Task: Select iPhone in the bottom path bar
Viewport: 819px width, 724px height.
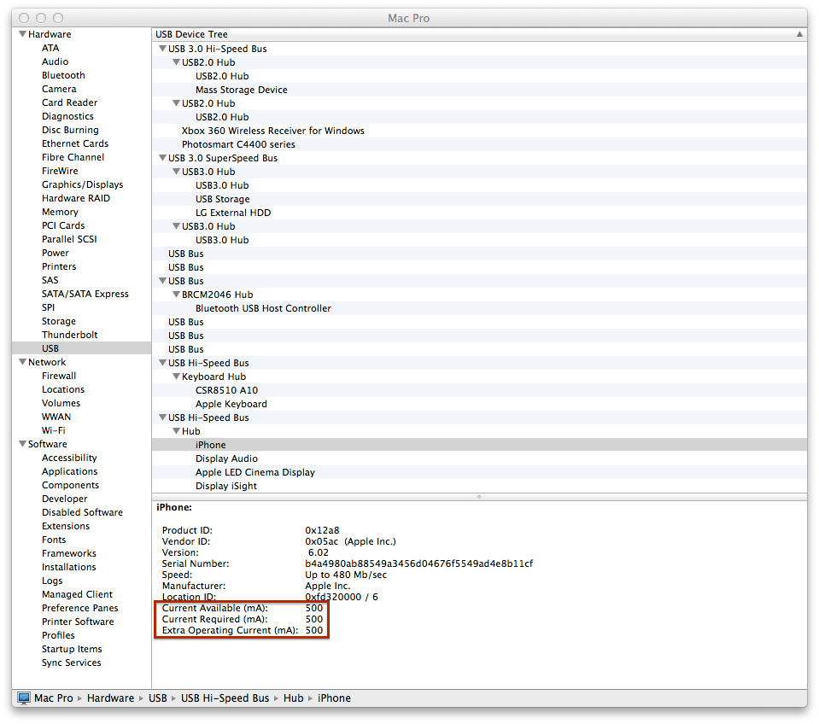Action: (x=334, y=698)
